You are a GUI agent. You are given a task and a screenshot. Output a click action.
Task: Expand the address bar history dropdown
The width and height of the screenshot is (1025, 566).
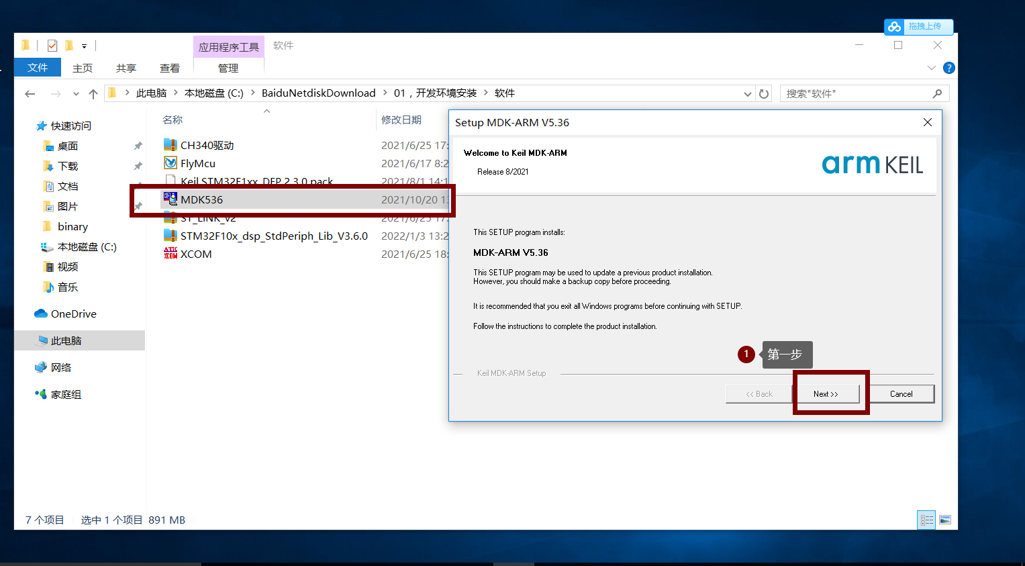pos(747,94)
